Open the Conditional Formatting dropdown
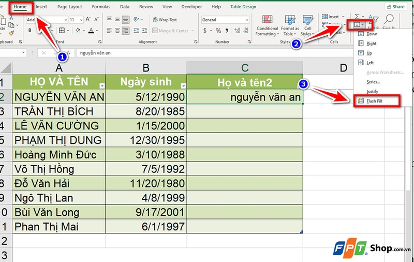This screenshot has height=262, width=414. point(267,25)
